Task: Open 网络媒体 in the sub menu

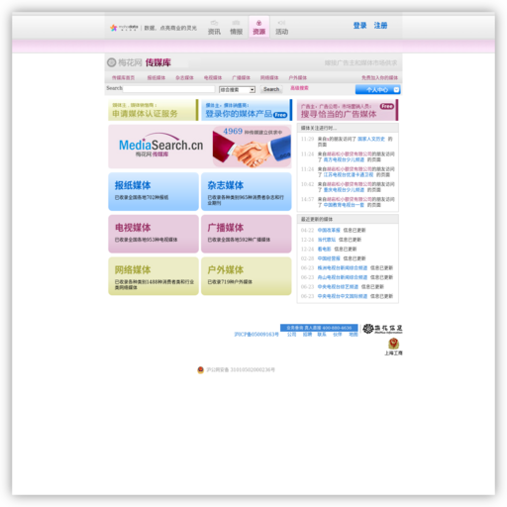Action: click(x=269, y=78)
